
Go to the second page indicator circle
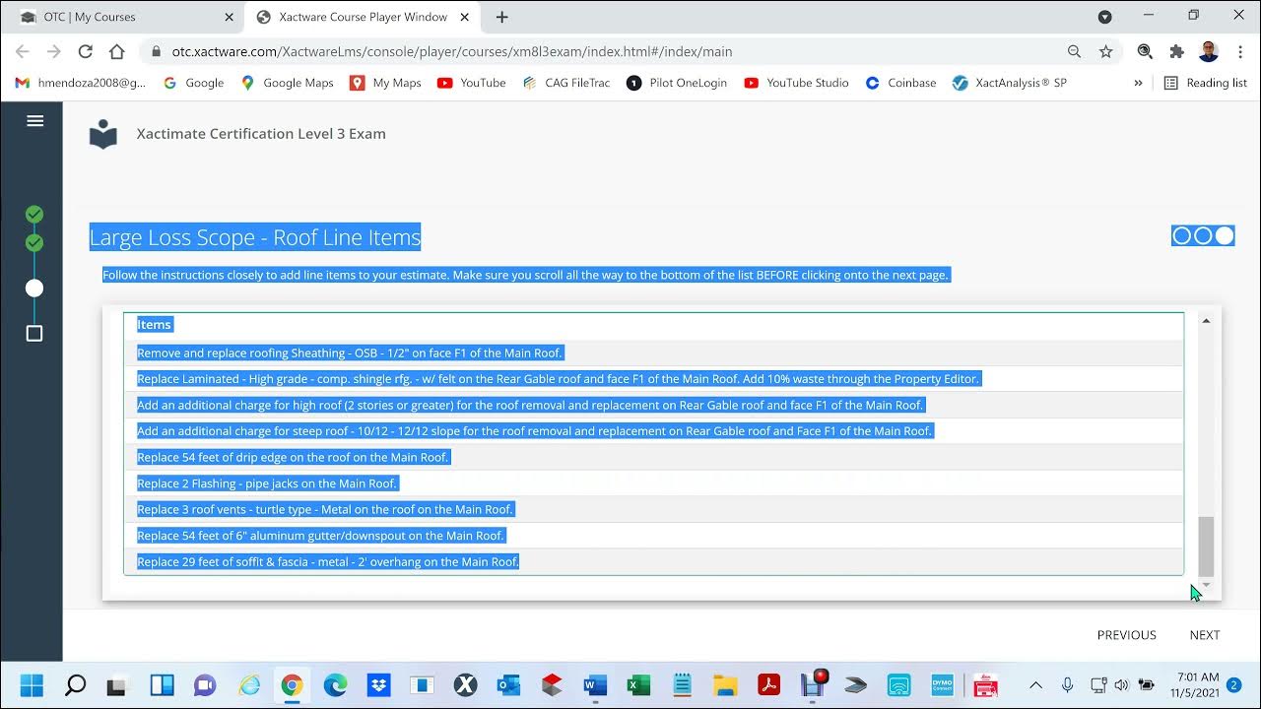click(1203, 235)
